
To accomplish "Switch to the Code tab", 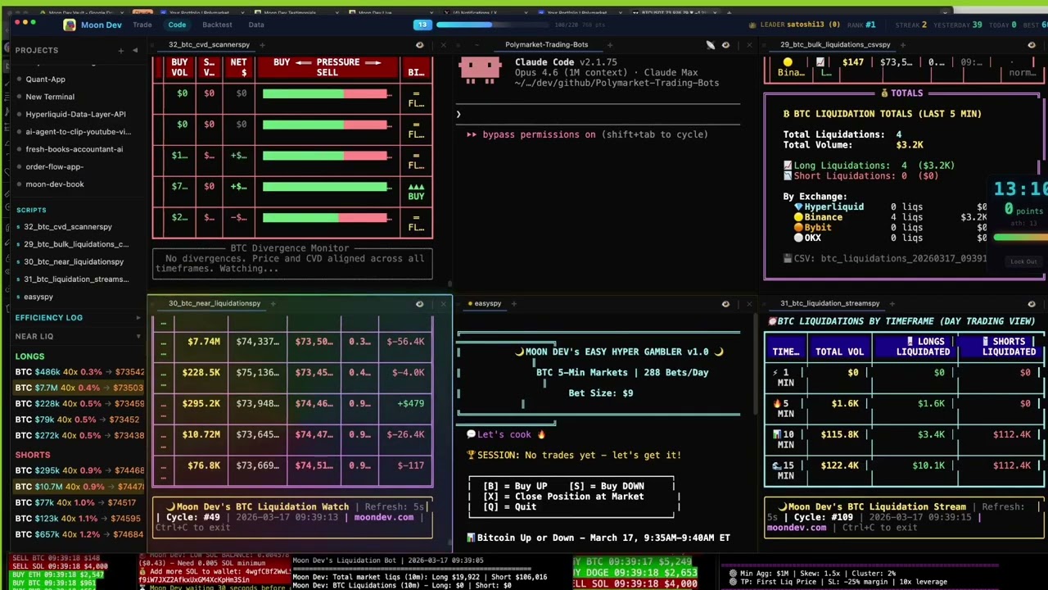I will tap(177, 25).
